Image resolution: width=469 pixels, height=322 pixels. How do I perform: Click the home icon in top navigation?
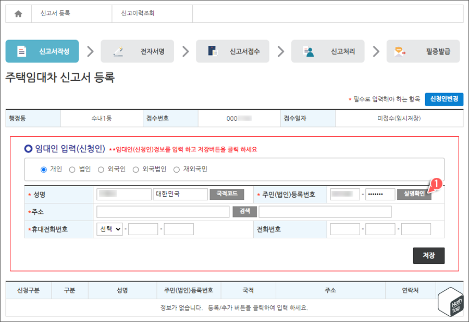click(18, 14)
